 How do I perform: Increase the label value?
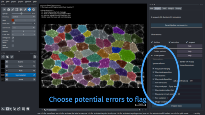point(34,20)
